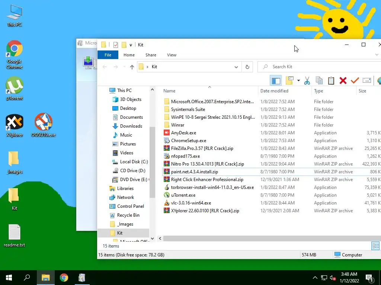Expand the folder options dropdown arrow
This screenshot has height=285, width=381.
pyautogui.click(x=298, y=81)
